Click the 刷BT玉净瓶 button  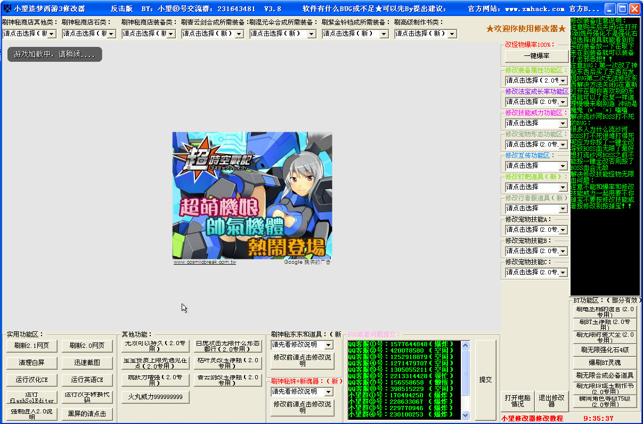[x=605, y=325]
